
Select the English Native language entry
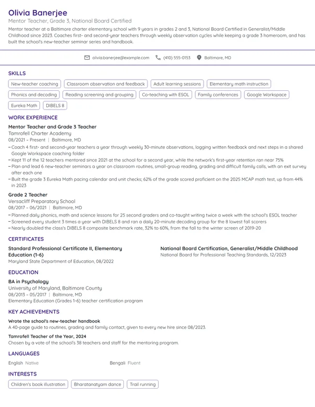[x=24, y=363]
